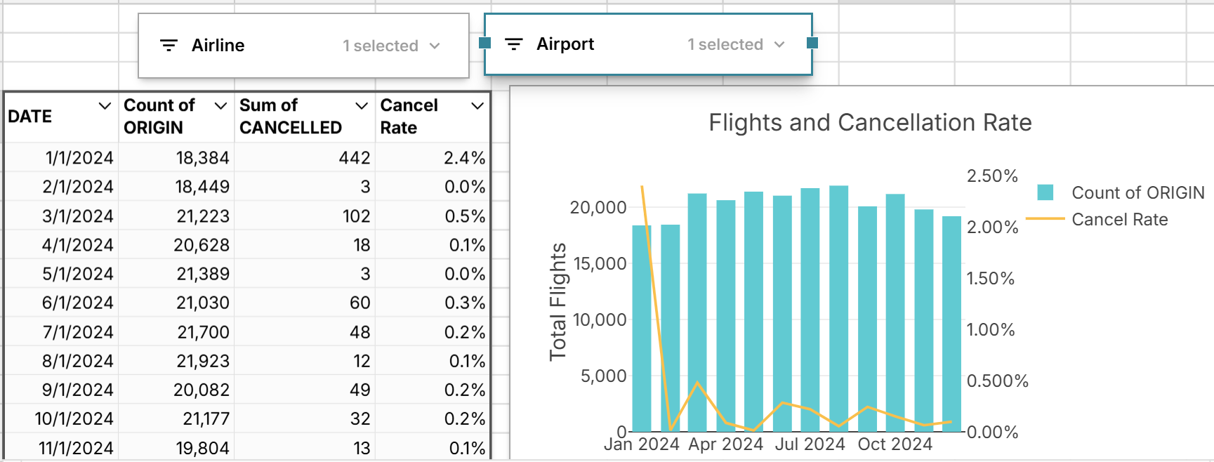Screen dimensions: 1214x462
Task: Open Cancel Rate column filter arrow
Action: [x=477, y=106]
